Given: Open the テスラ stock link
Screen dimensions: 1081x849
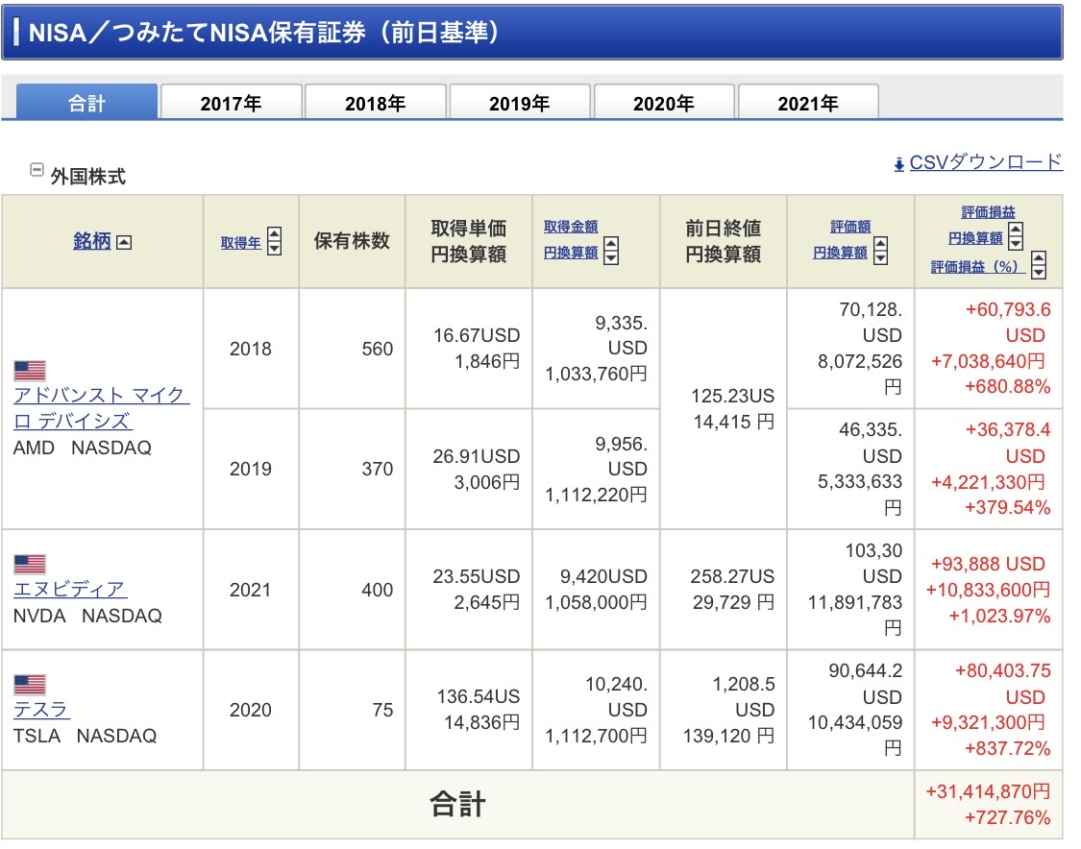Looking at the screenshot, I should click(41, 710).
